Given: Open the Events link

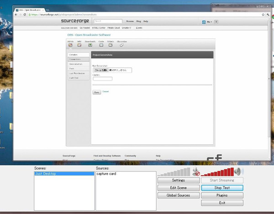Looking at the screenshot, I should (139, 28).
